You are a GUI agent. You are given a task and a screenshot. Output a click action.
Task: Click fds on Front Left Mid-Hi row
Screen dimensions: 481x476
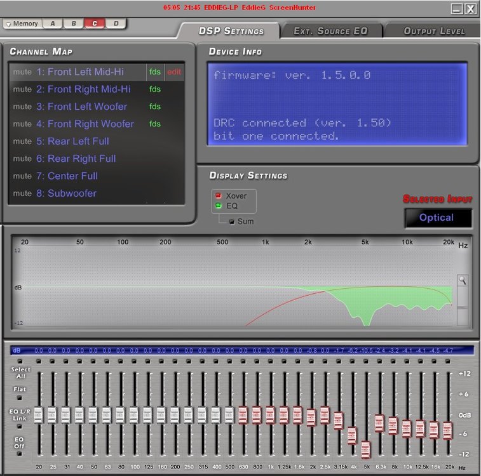[x=155, y=72]
